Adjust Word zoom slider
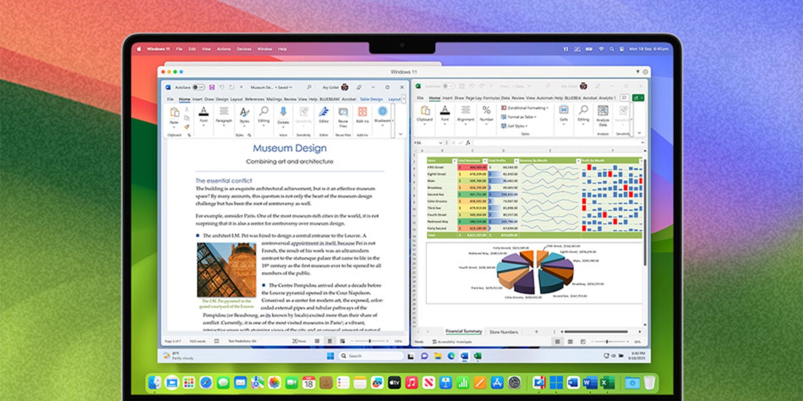The image size is (803, 401). (369, 341)
